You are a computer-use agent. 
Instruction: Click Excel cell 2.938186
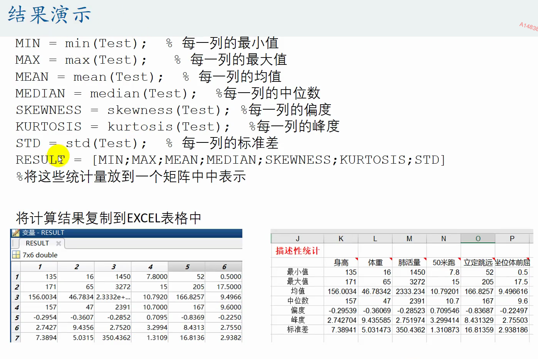pos(512,330)
